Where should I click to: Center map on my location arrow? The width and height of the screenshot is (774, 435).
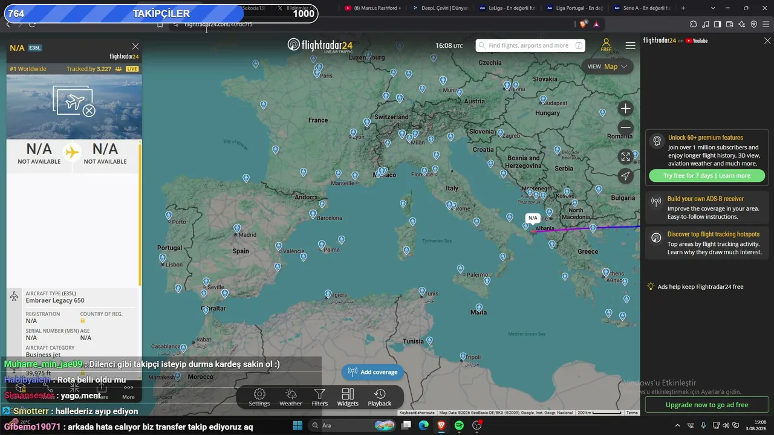click(x=626, y=176)
